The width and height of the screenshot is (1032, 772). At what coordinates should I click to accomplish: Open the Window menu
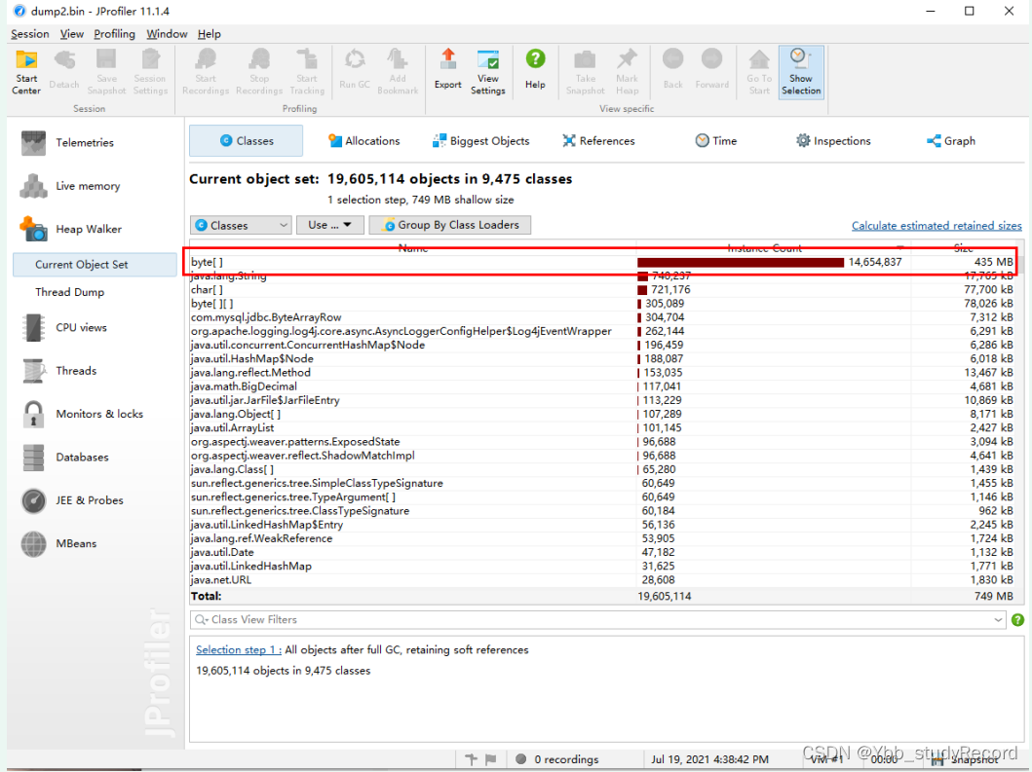[x=167, y=33]
